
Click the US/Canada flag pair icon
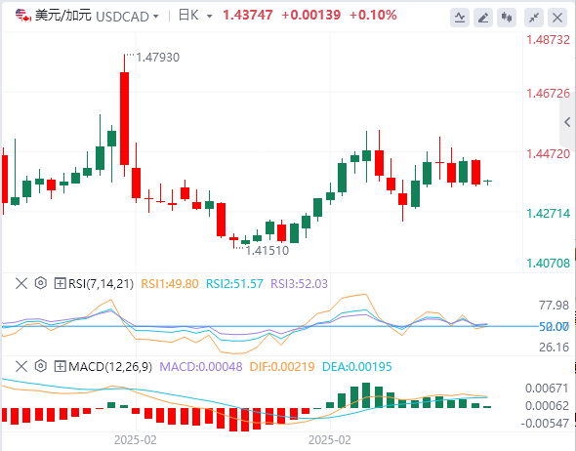22,16
